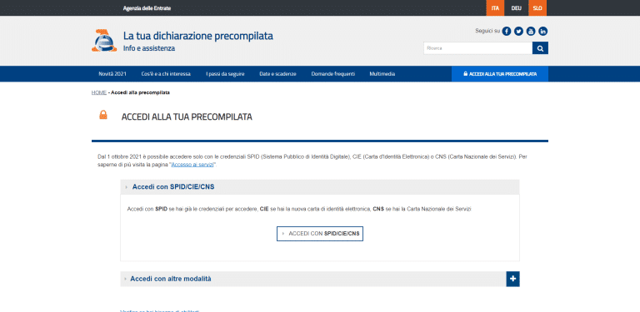Viewport: 640px width, 312px height.
Task: Open Domande frequenti menu item
Action: coord(333,74)
